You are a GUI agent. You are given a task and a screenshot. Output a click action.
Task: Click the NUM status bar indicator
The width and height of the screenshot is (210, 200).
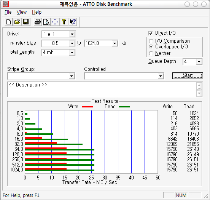pos(181,195)
